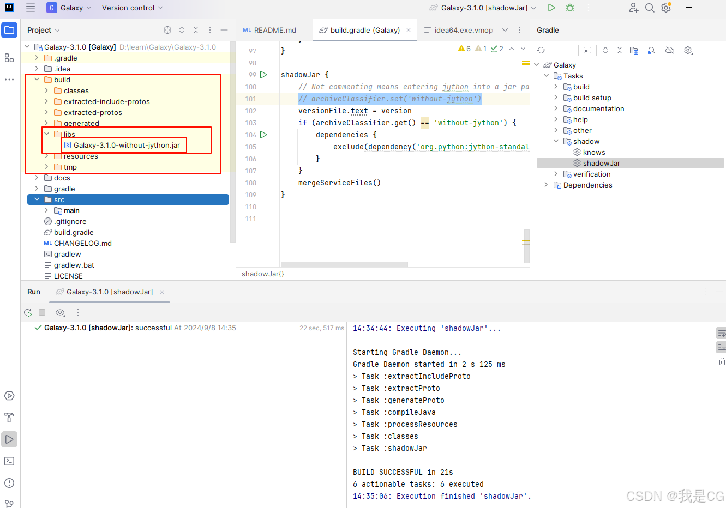Viewport: 726px width, 508px height.
Task: Click the shadowJar{} breadcrumb
Action: pyautogui.click(x=263, y=274)
